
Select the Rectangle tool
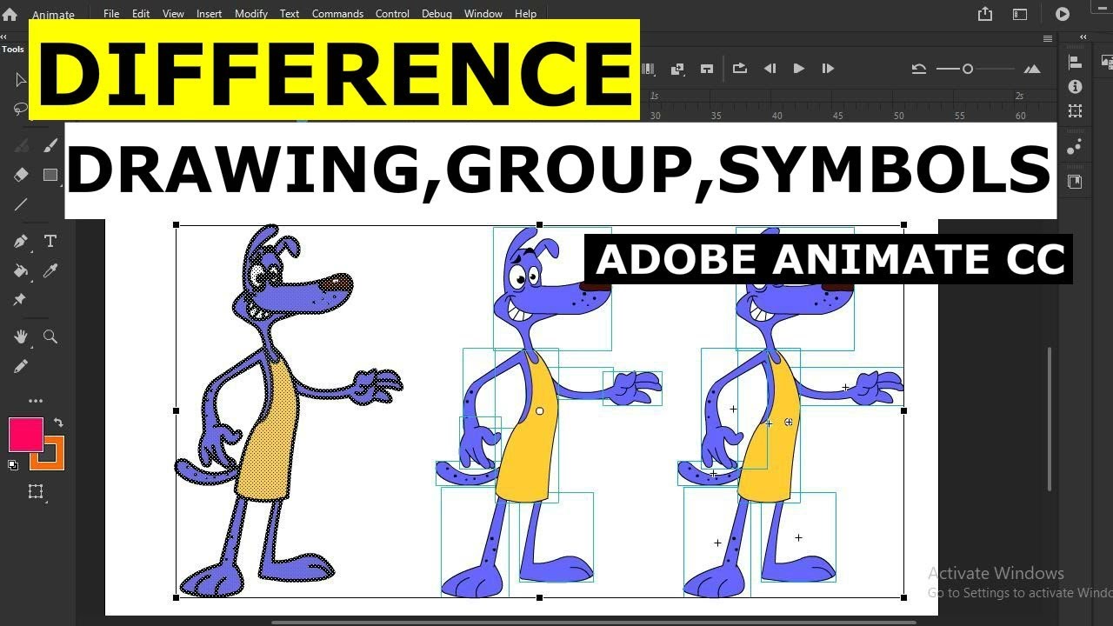50,175
